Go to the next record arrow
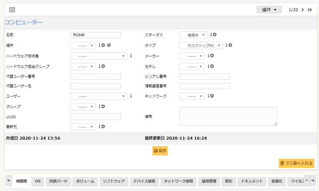Image resolution: width=319 pixels, height=191 pixels. pyautogui.click(x=303, y=10)
